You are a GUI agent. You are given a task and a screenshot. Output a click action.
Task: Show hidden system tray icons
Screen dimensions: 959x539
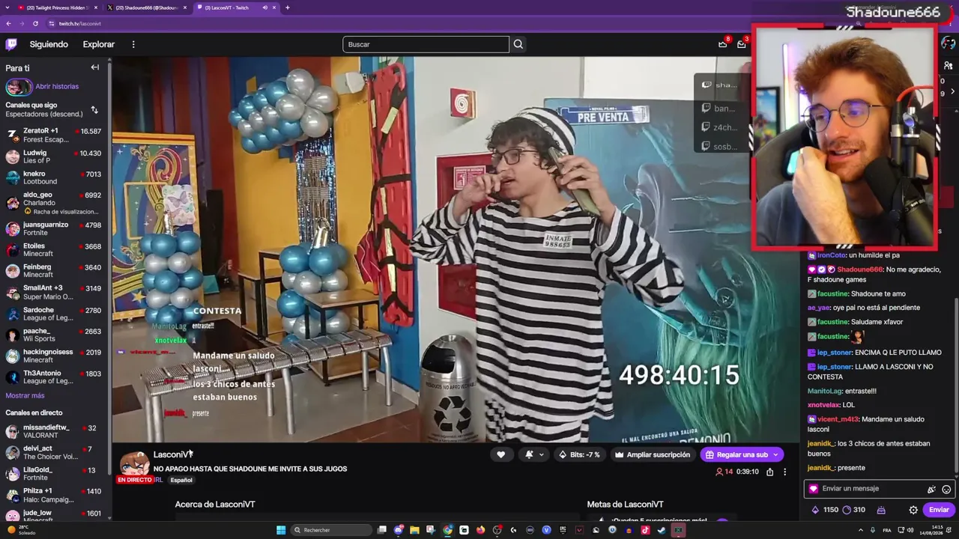[x=860, y=530]
